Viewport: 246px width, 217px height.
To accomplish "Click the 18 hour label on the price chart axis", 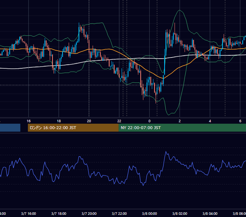I will click(x=59, y=121).
